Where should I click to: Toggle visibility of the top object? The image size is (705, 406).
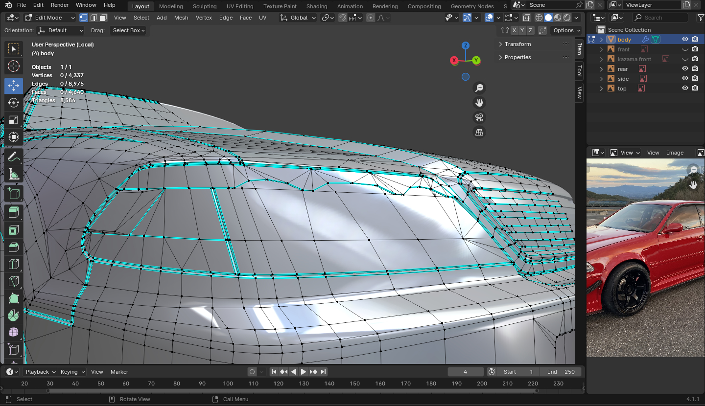685,89
